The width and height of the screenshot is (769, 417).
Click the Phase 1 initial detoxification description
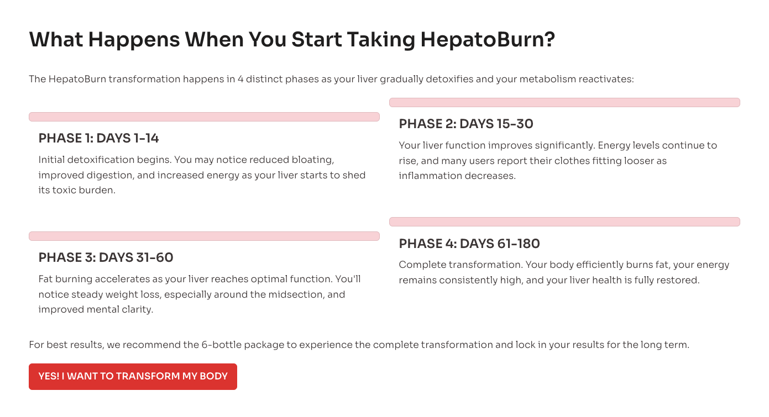[202, 175]
